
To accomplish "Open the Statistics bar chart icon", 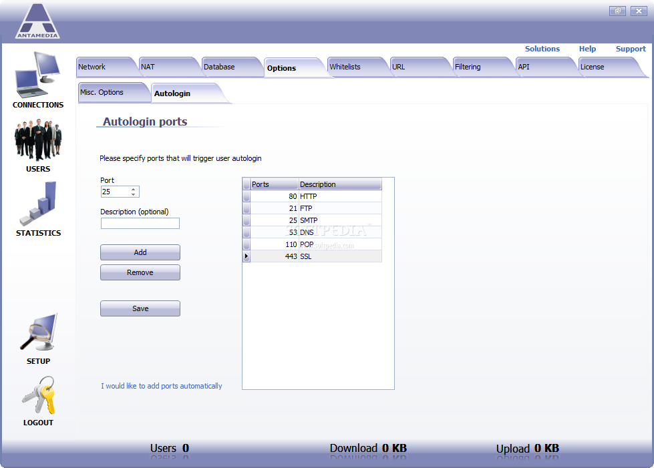I will click(38, 204).
